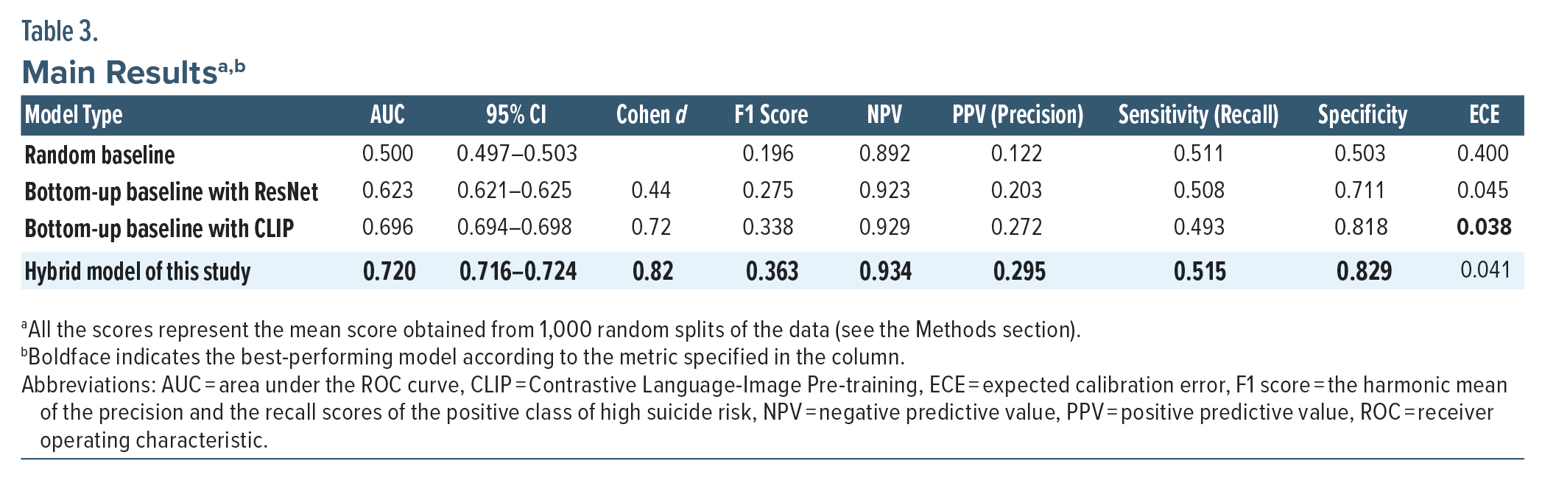
Task: Click the Model Type column header
Action: 74,115
